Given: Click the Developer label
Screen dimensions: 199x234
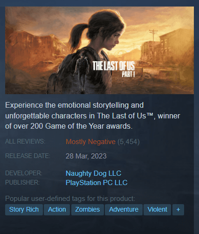Looking at the screenshot, I should point(24,173).
